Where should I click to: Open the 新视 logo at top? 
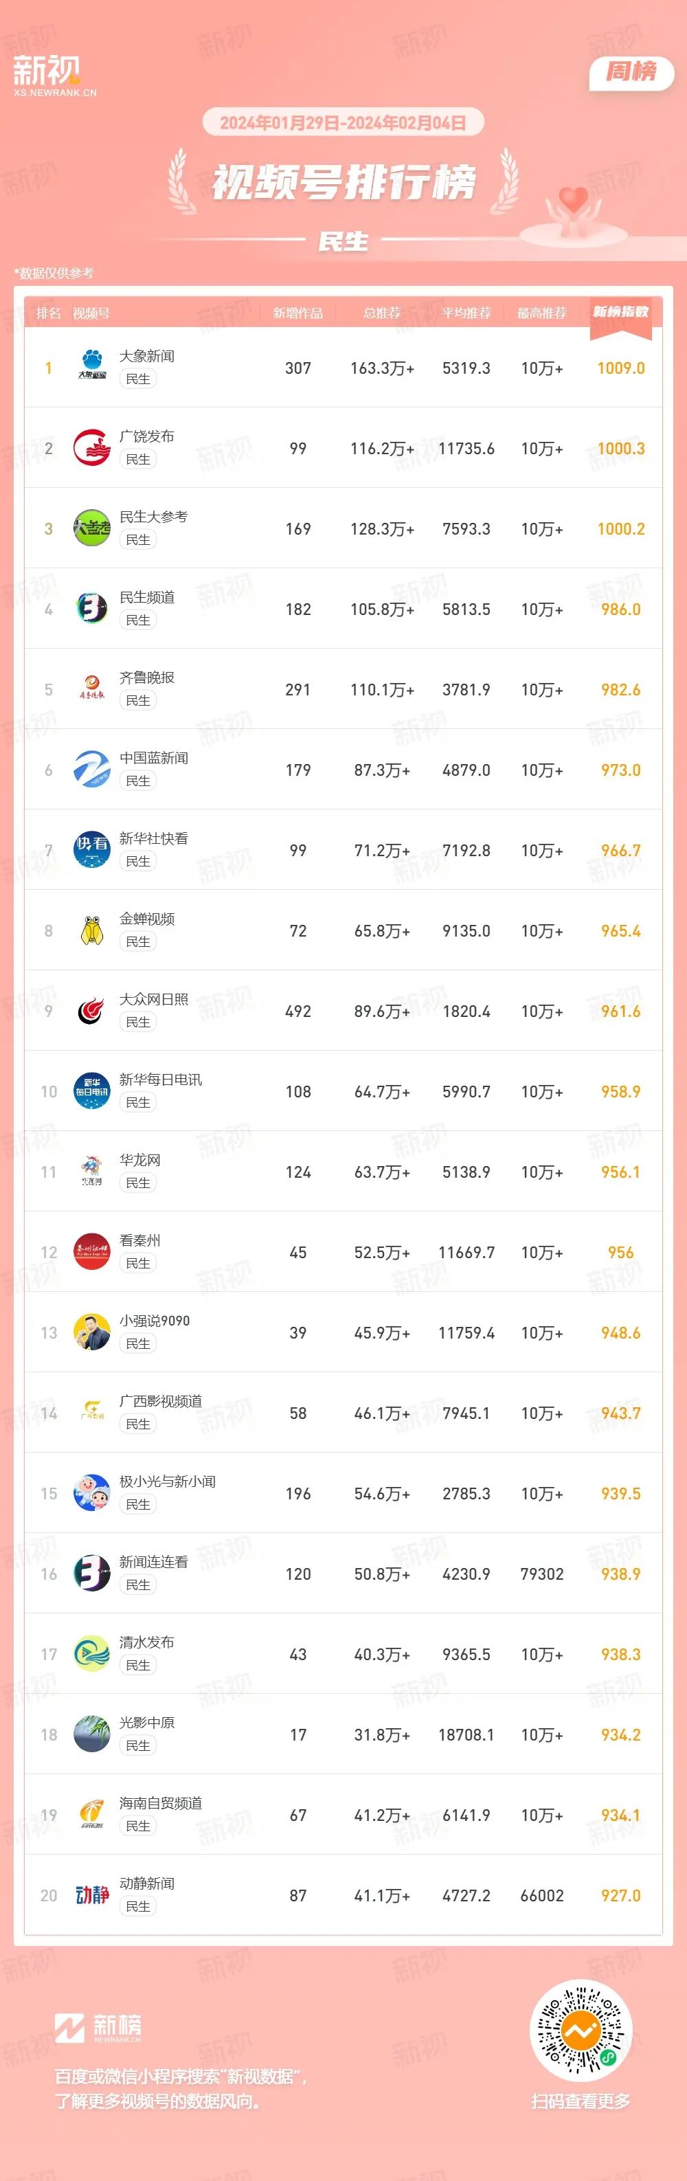[x=54, y=76]
